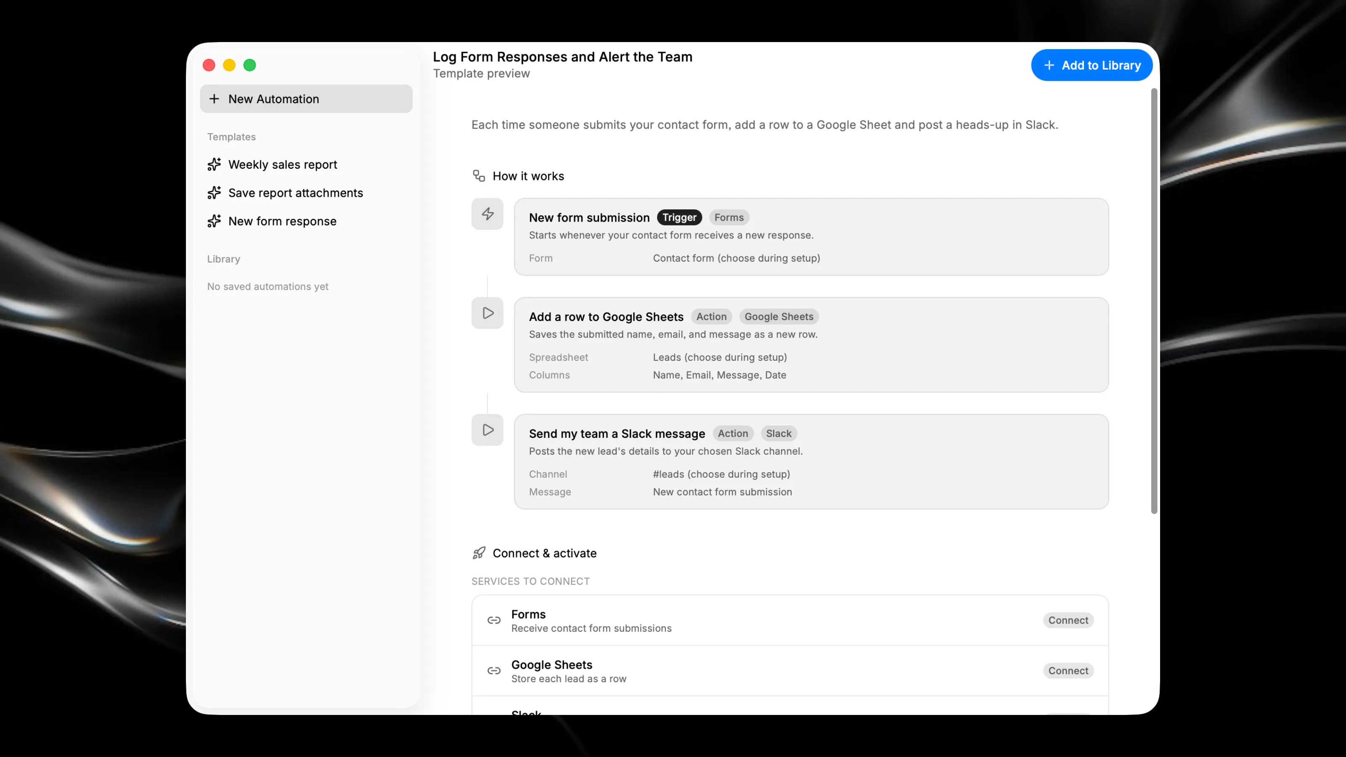
Task: Click the rocket icon beside Connect & activate
Action: [x=479, y=553]
